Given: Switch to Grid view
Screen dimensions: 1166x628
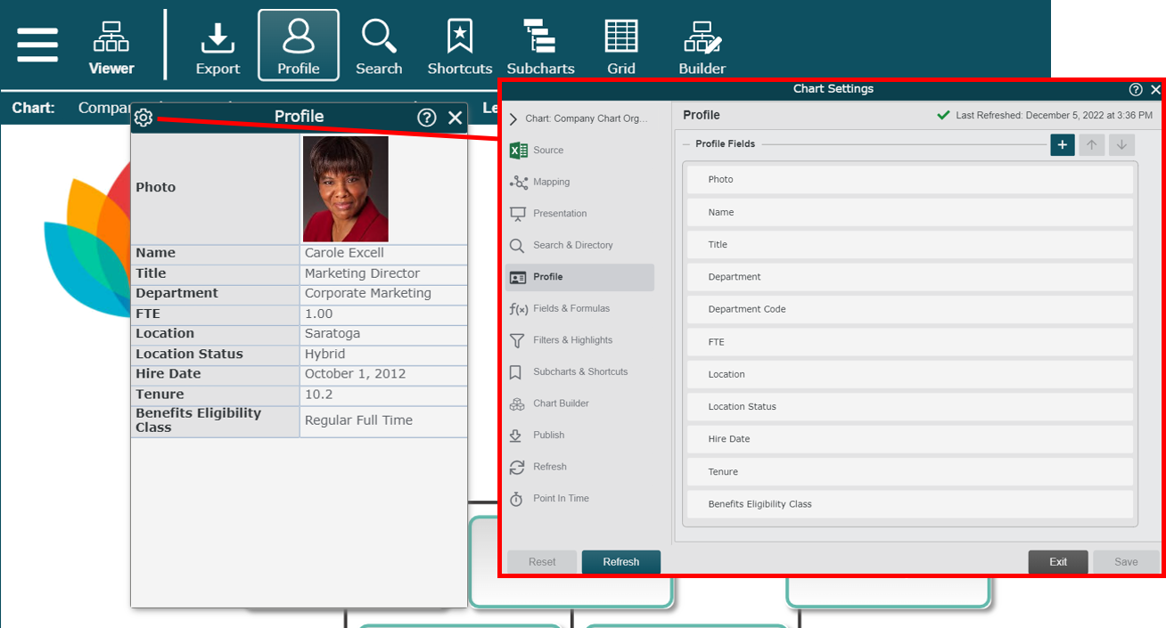Looking at the screenshot, I should pos(621,46).
